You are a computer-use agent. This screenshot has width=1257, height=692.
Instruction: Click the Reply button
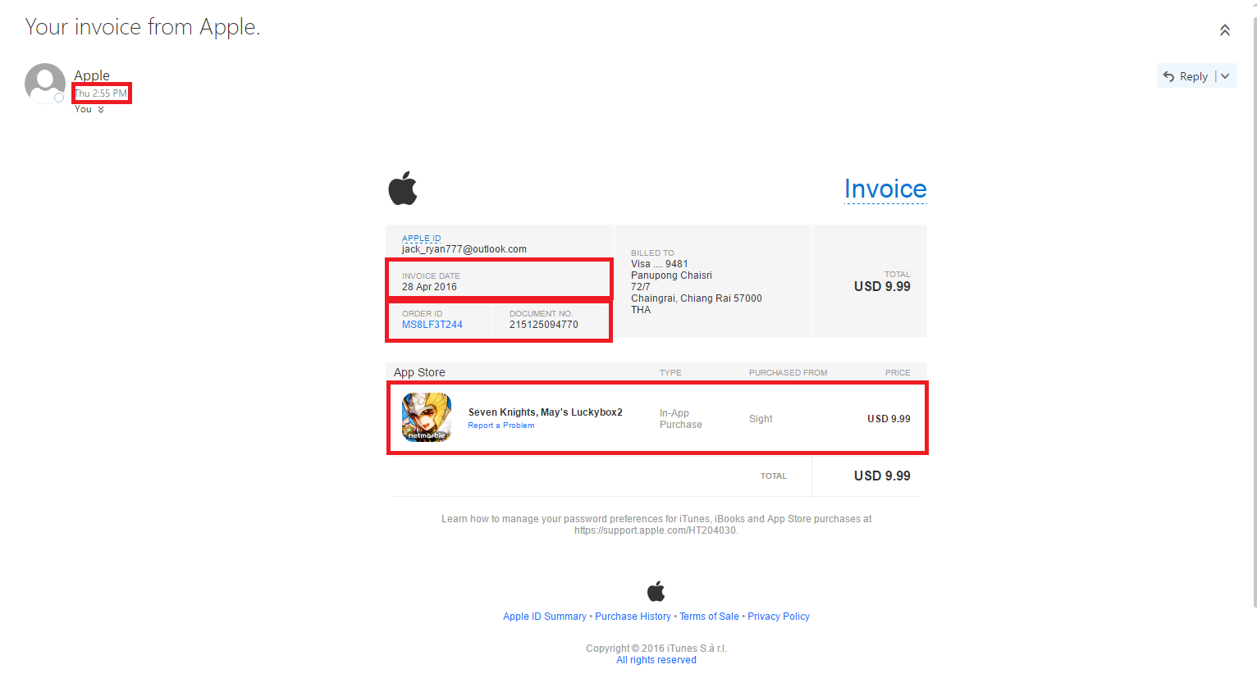[x=1186, y=76]
